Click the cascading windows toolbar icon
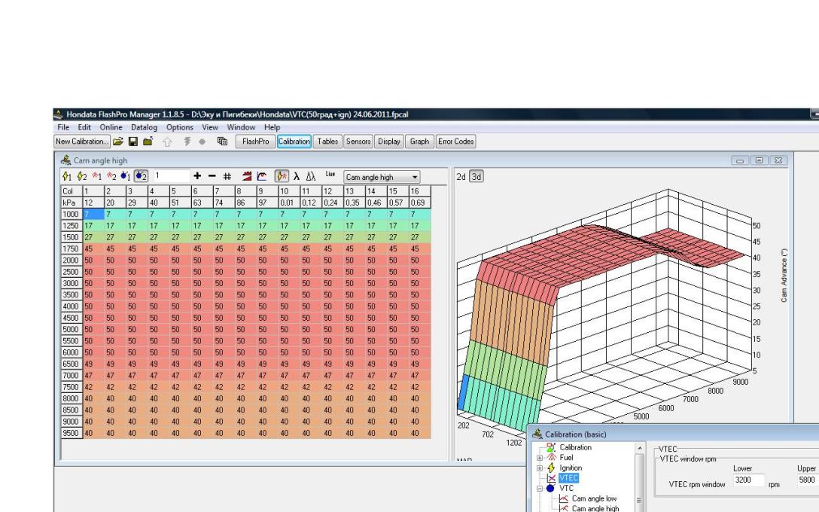Image resolution: width=819 pixels, height=512 pixels. pos(222,142)
